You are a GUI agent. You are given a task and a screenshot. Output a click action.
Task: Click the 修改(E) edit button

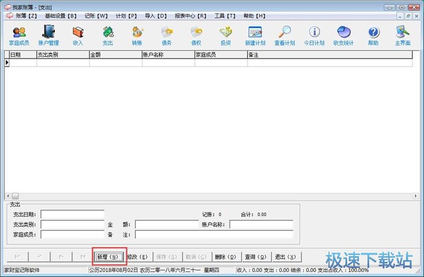click(138, 257)
